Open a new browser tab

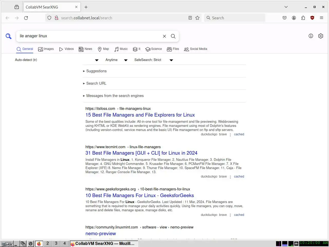[x=86, y=7]
